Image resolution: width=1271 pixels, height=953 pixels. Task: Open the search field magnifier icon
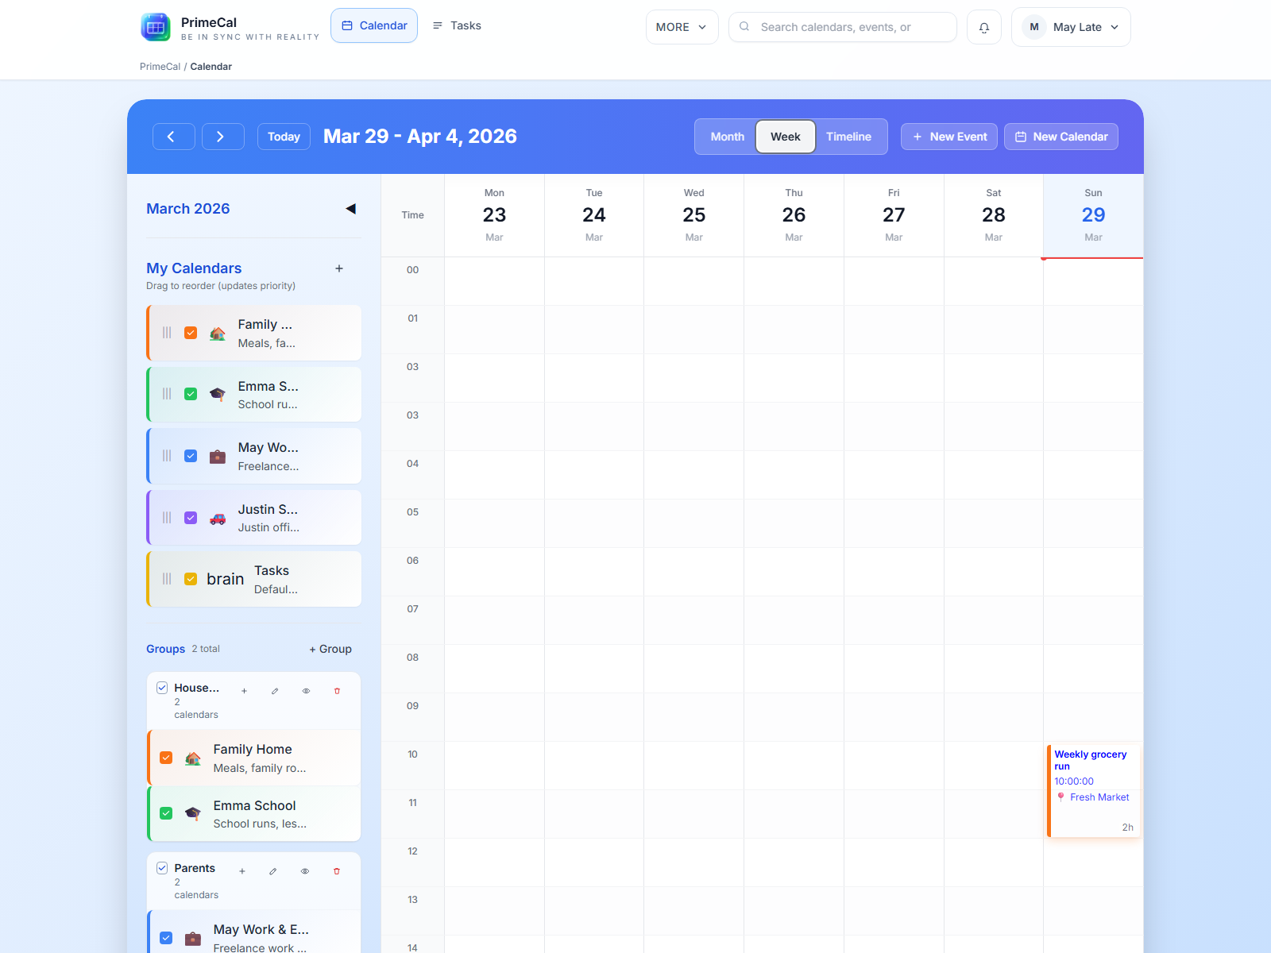tap(744, 26)
